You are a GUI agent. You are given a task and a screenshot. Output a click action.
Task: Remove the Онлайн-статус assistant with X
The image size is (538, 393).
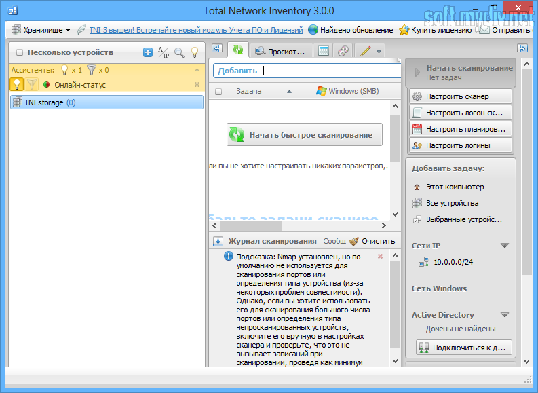(197, 84)
